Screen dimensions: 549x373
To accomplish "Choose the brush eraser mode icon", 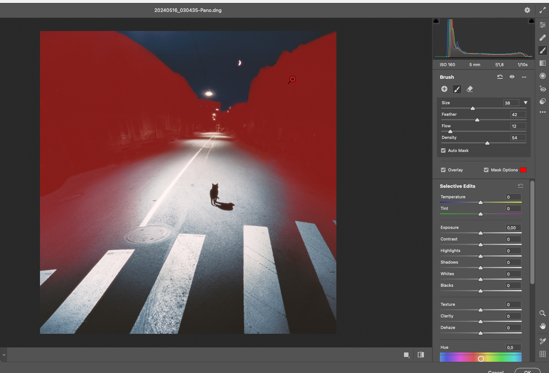I will pyautogui.click(x=470, y=89).
